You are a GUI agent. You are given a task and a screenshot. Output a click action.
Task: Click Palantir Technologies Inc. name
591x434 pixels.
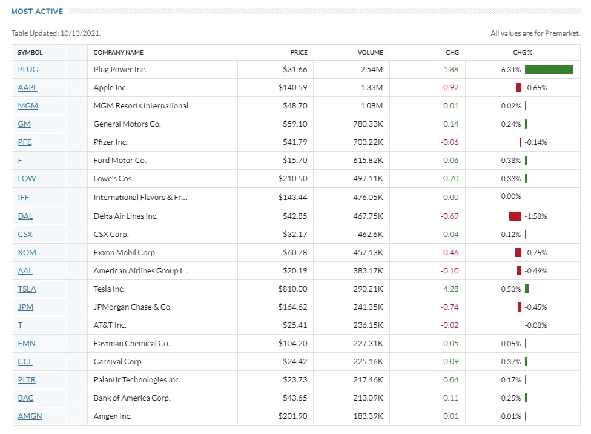pos(137,379)
